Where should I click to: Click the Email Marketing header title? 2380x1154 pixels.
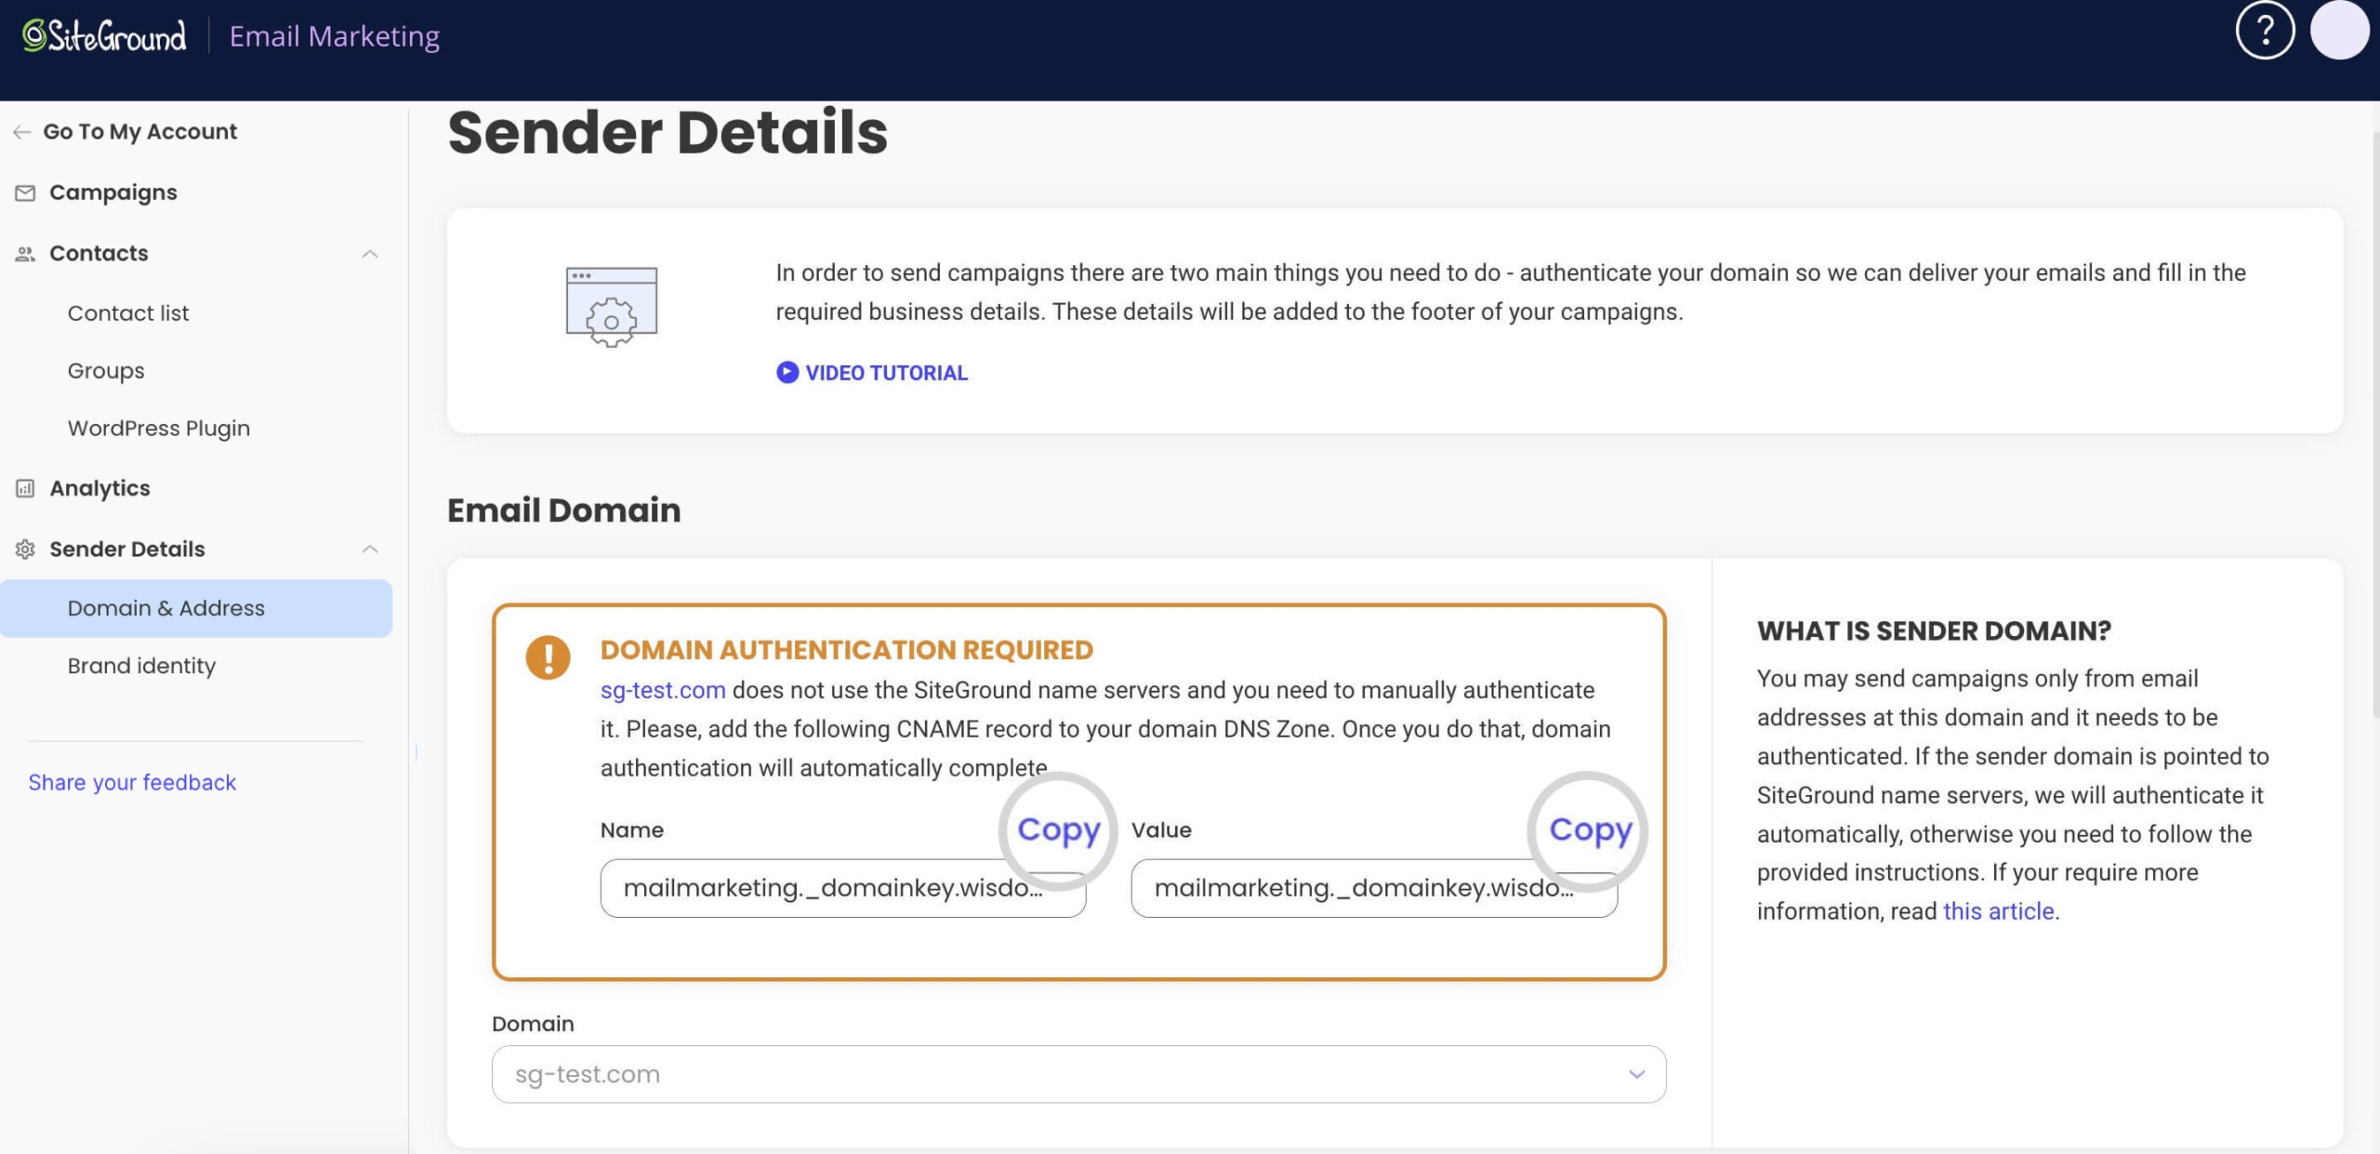click(335, 36)
